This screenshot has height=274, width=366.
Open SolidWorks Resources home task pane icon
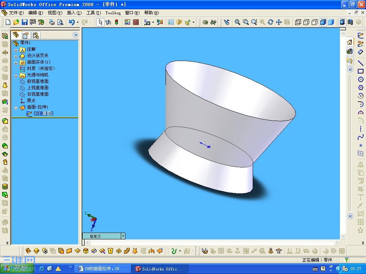click(x=350, y=42)
